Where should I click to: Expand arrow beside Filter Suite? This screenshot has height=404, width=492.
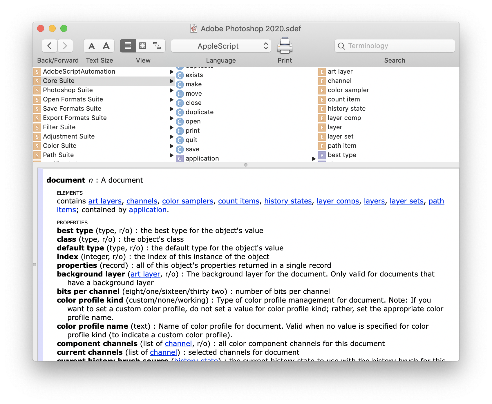pos(171,127)
